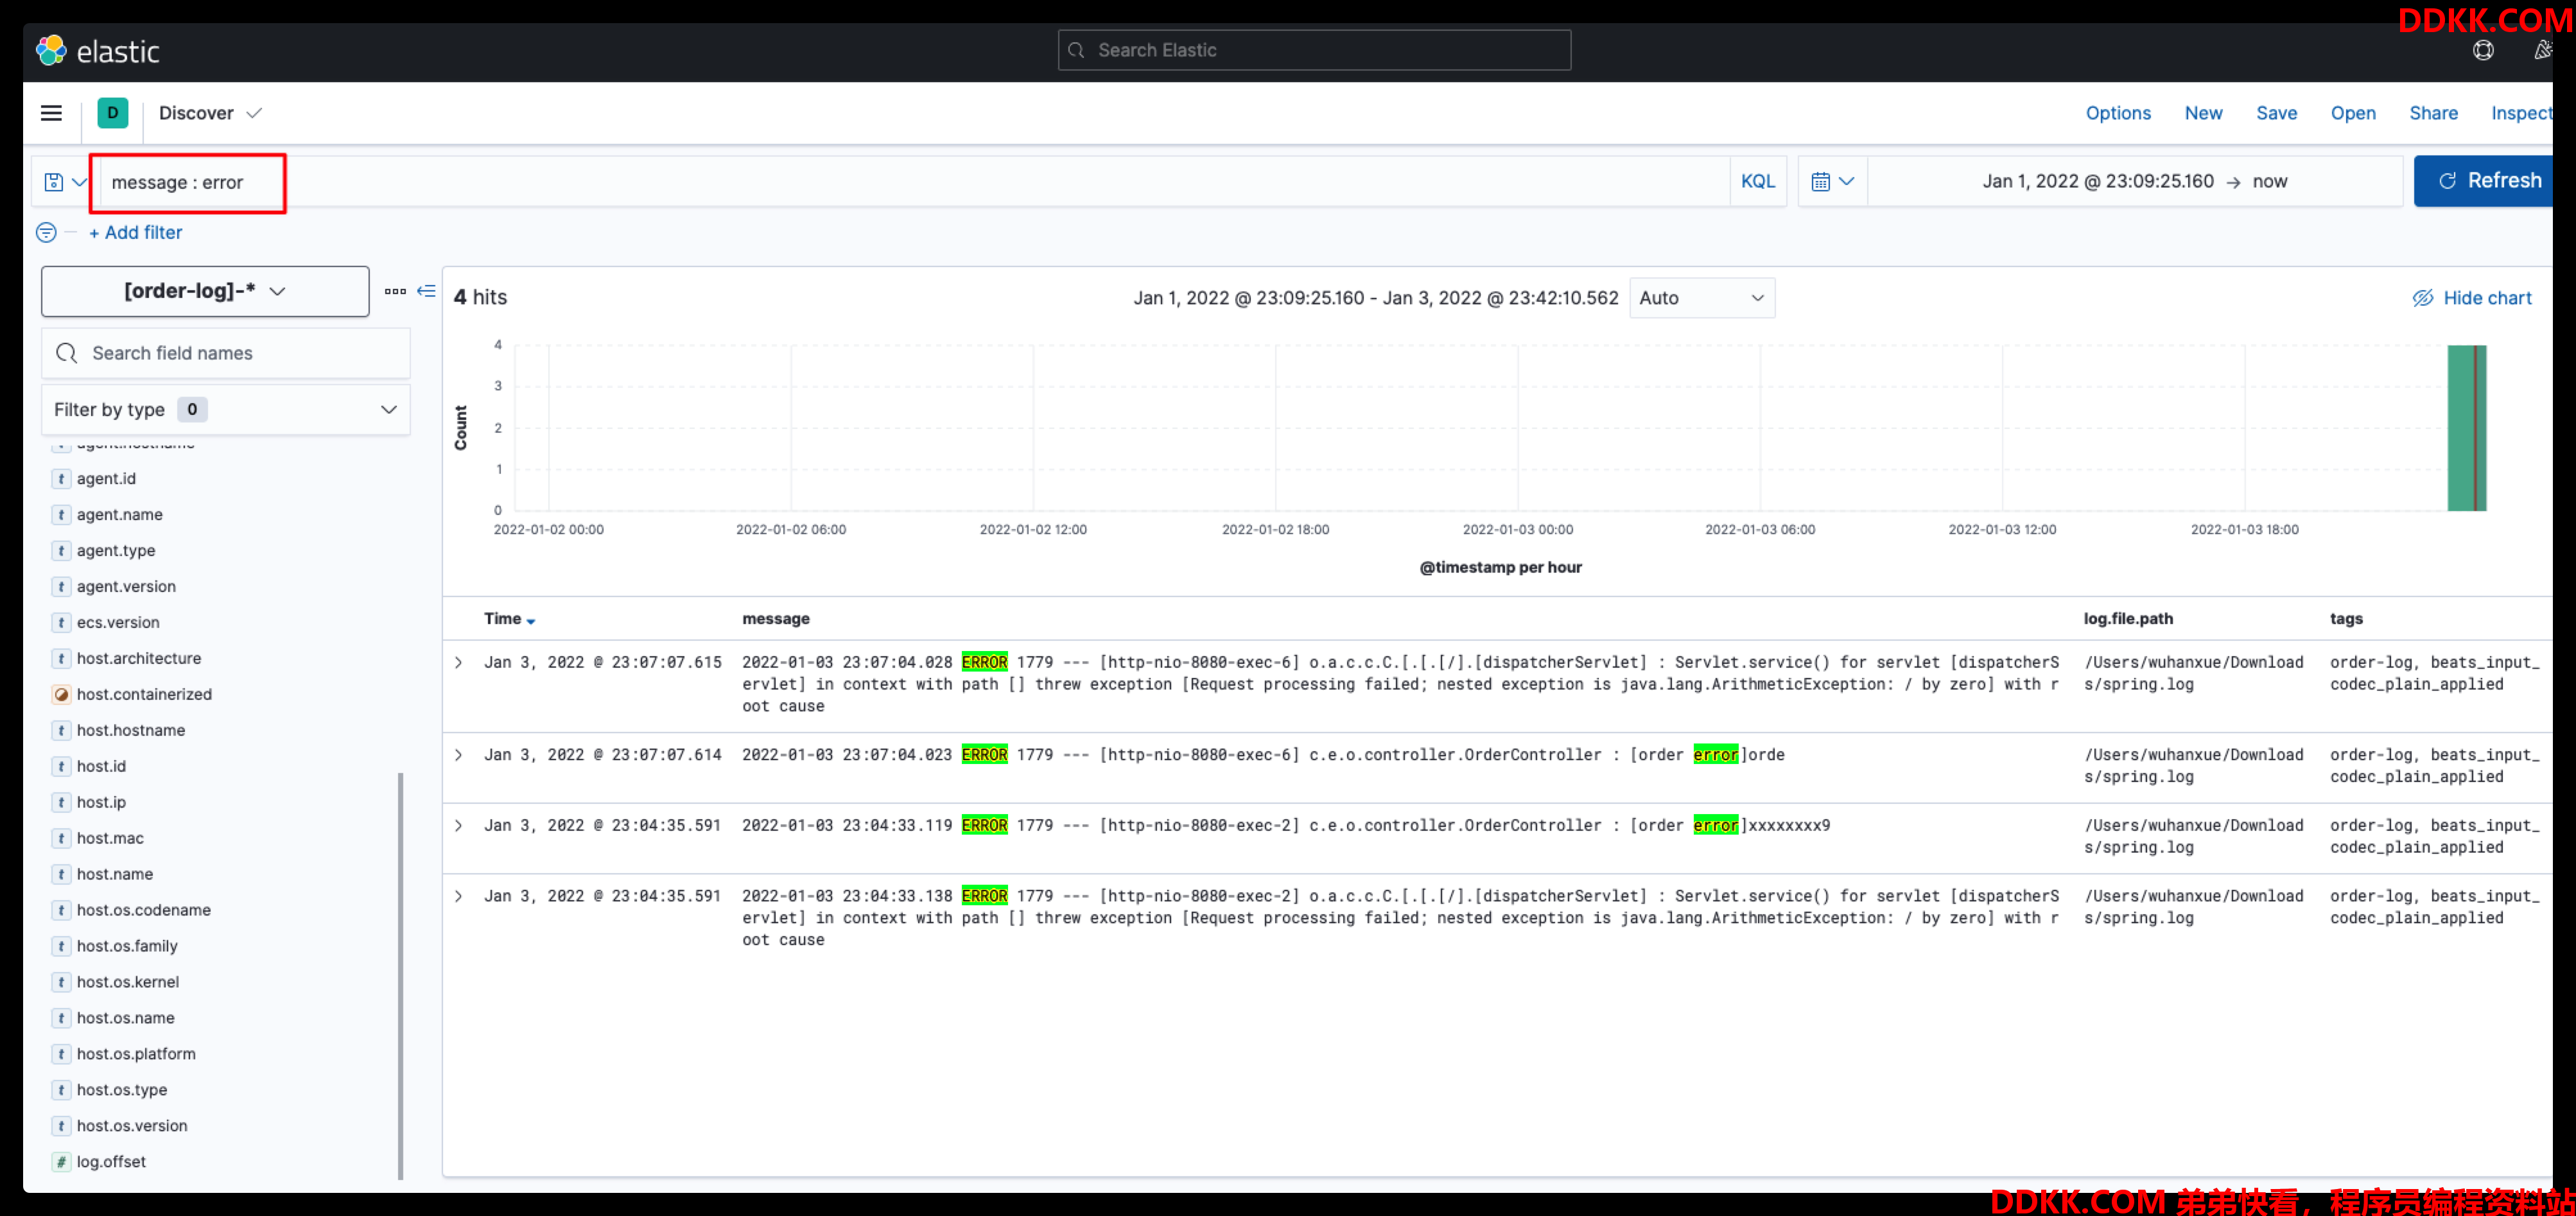The image size is (2576, 1216).
Task: Select the host.os.codename field
Action: pyautogui.click(x=144, y=910)
